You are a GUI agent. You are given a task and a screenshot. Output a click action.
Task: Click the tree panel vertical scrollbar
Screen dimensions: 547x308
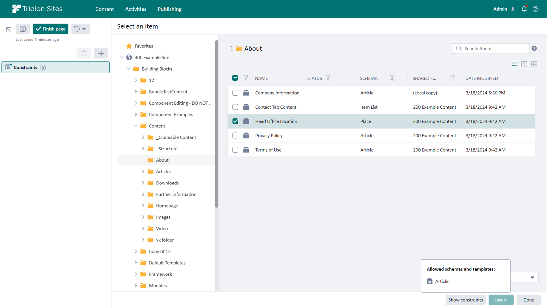tap(217, 124)
